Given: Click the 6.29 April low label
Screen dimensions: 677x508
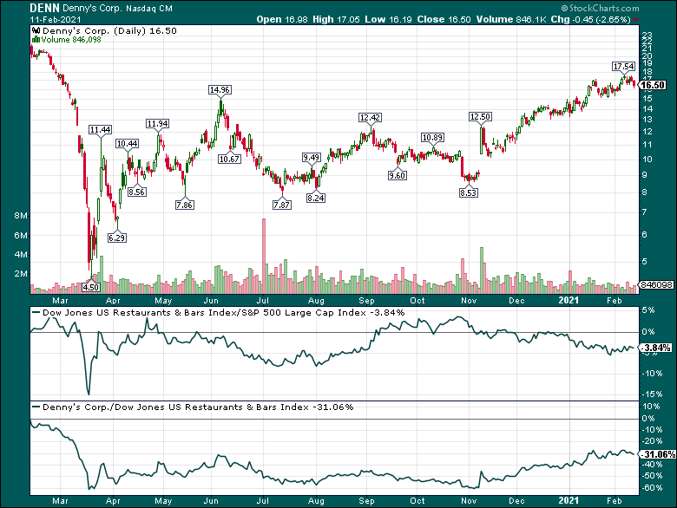Looking at the screenshot, I should (117, 238).
